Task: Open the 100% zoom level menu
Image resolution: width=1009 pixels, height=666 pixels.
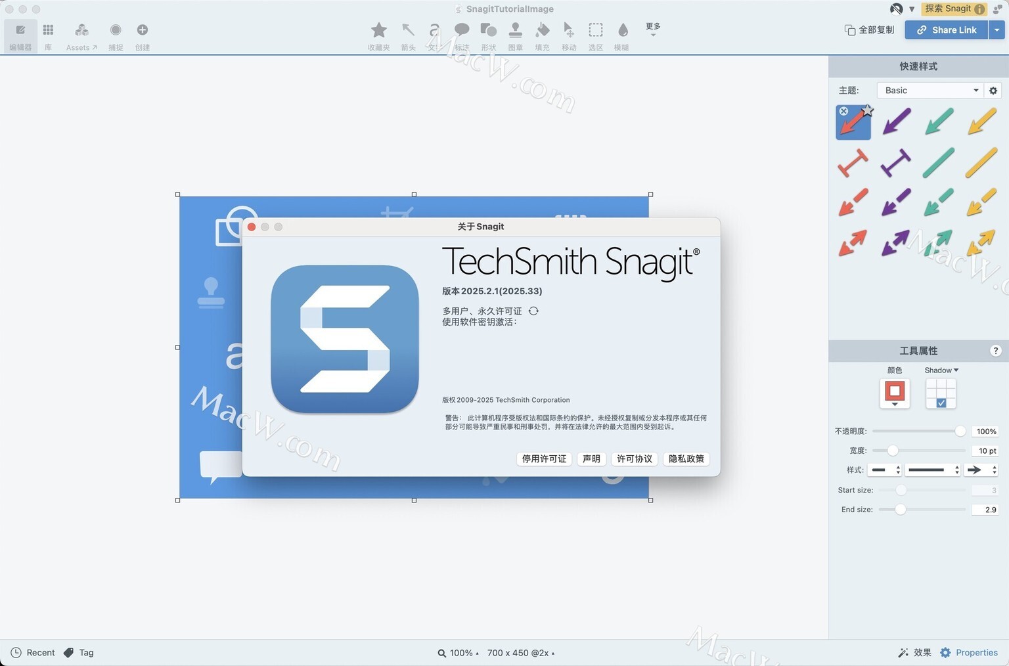Action: 459,653
